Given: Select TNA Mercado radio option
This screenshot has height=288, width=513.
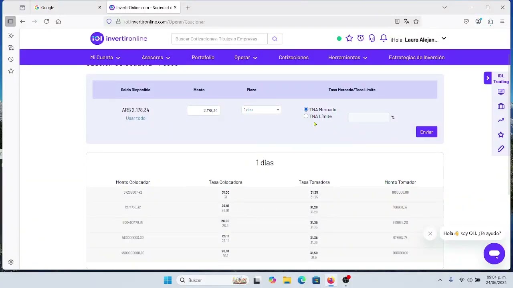Looking at the screenshot, I should (x=306, y=109).
